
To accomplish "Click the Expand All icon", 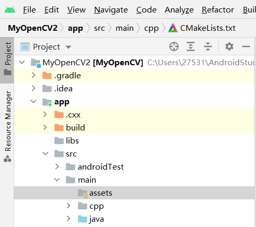I will (x=191, y=46).
